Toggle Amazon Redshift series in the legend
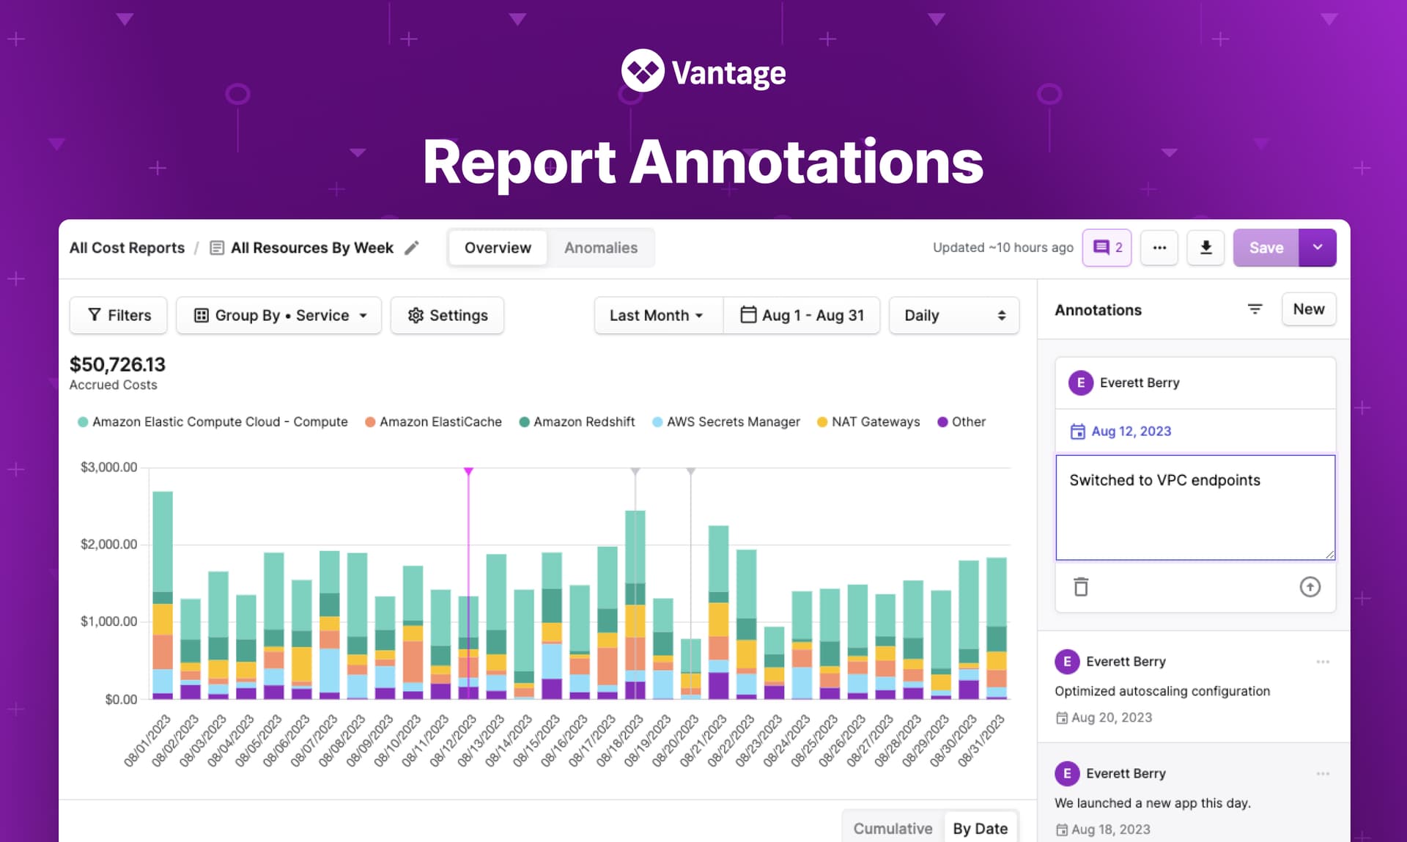 point(524,421)
